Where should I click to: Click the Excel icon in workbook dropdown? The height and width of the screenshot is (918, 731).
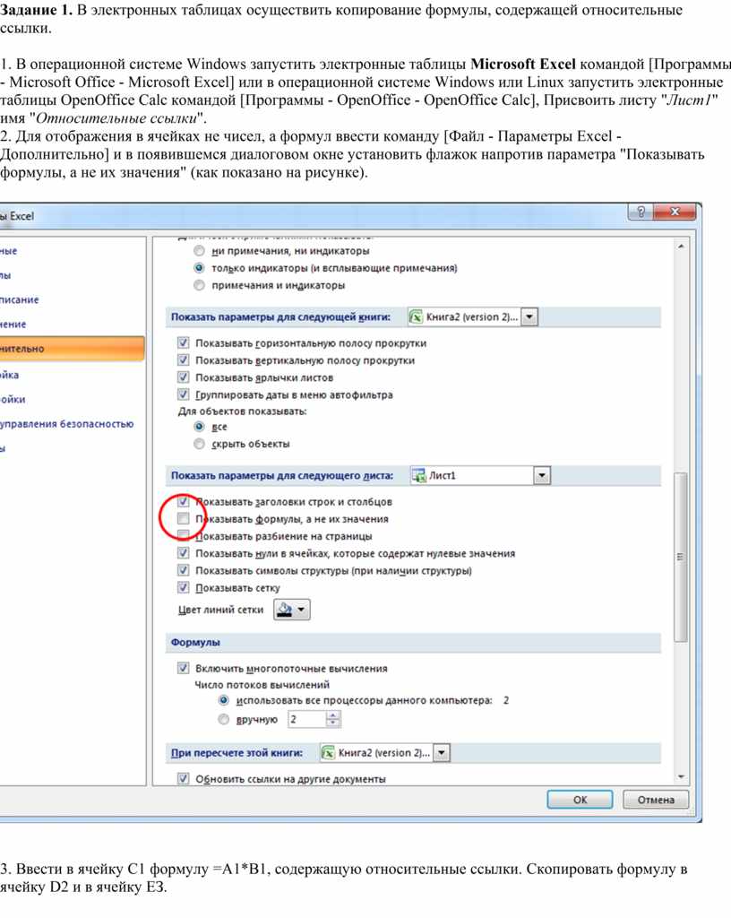[x=416, y=316]
